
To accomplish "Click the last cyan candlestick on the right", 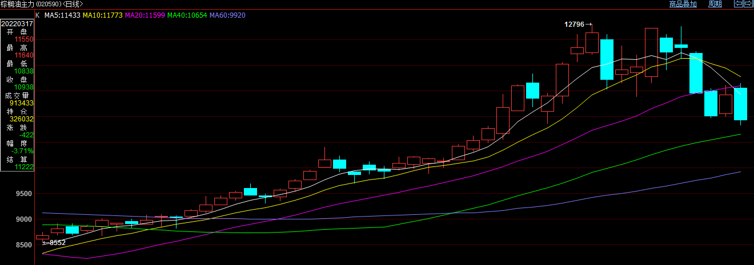I will (x=740, y=104).
